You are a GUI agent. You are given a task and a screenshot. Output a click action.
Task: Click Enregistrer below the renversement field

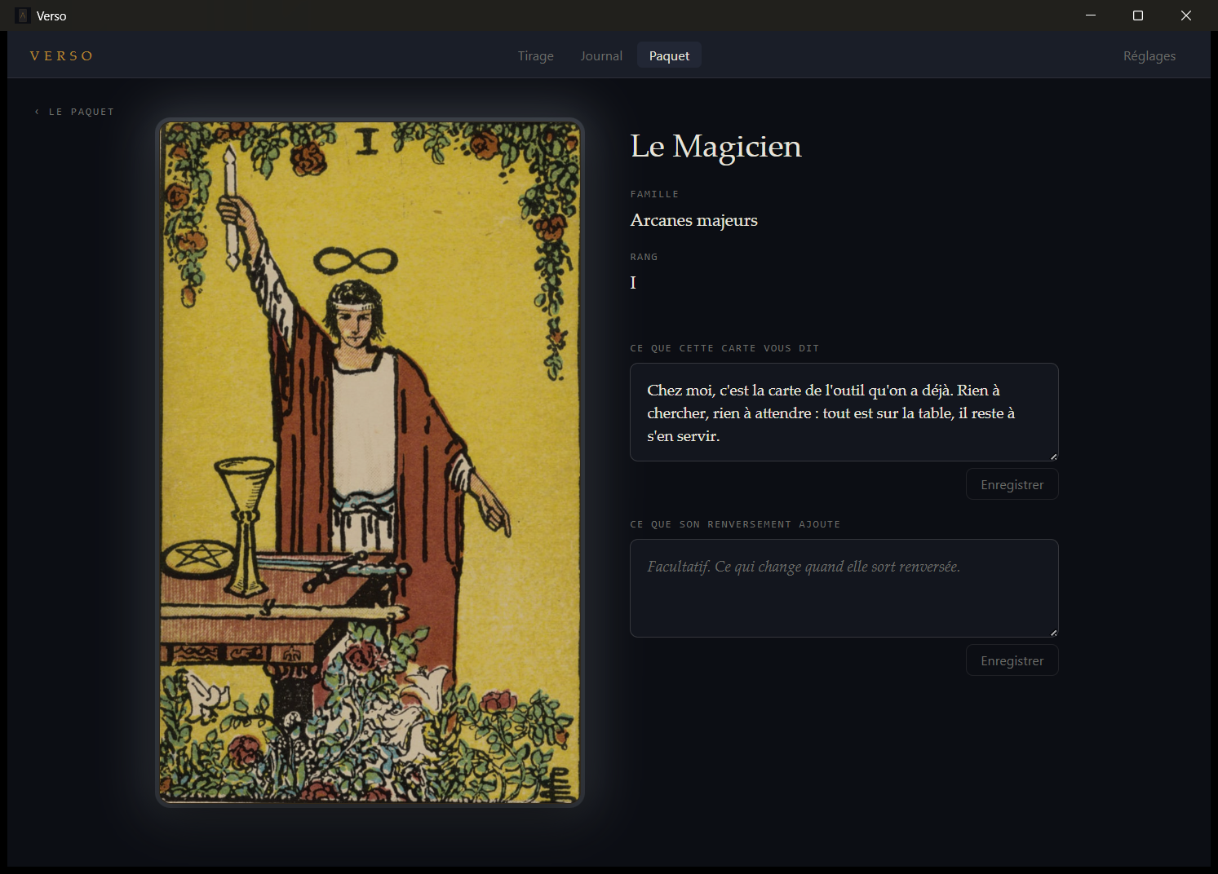[1012, 660]
